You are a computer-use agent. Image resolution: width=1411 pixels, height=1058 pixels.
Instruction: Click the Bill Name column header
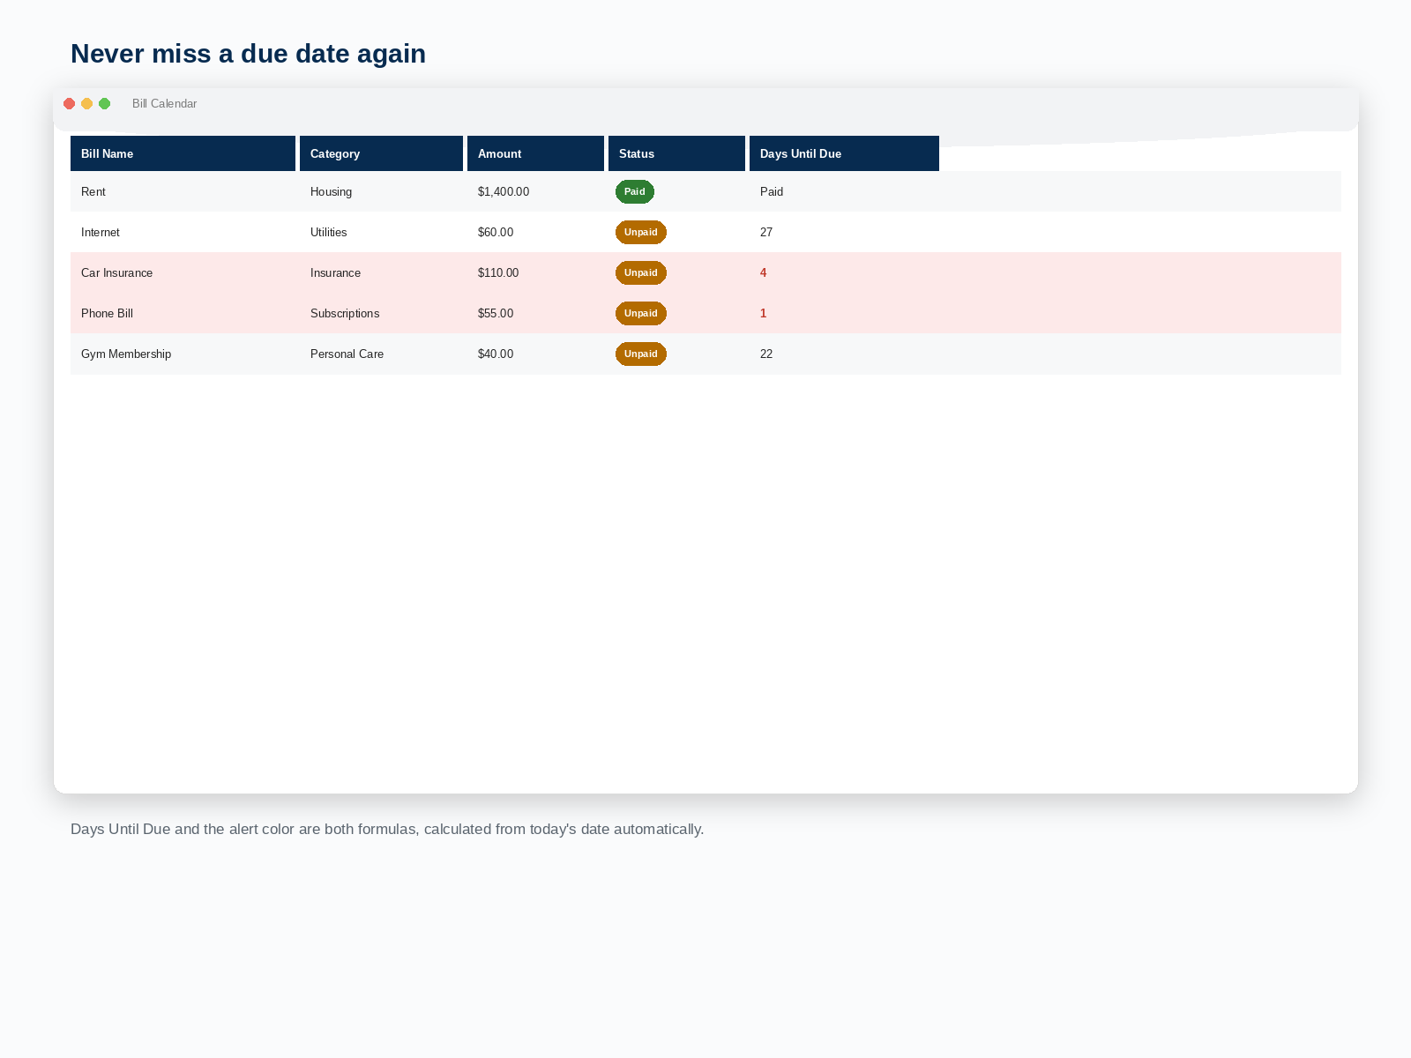183,153
